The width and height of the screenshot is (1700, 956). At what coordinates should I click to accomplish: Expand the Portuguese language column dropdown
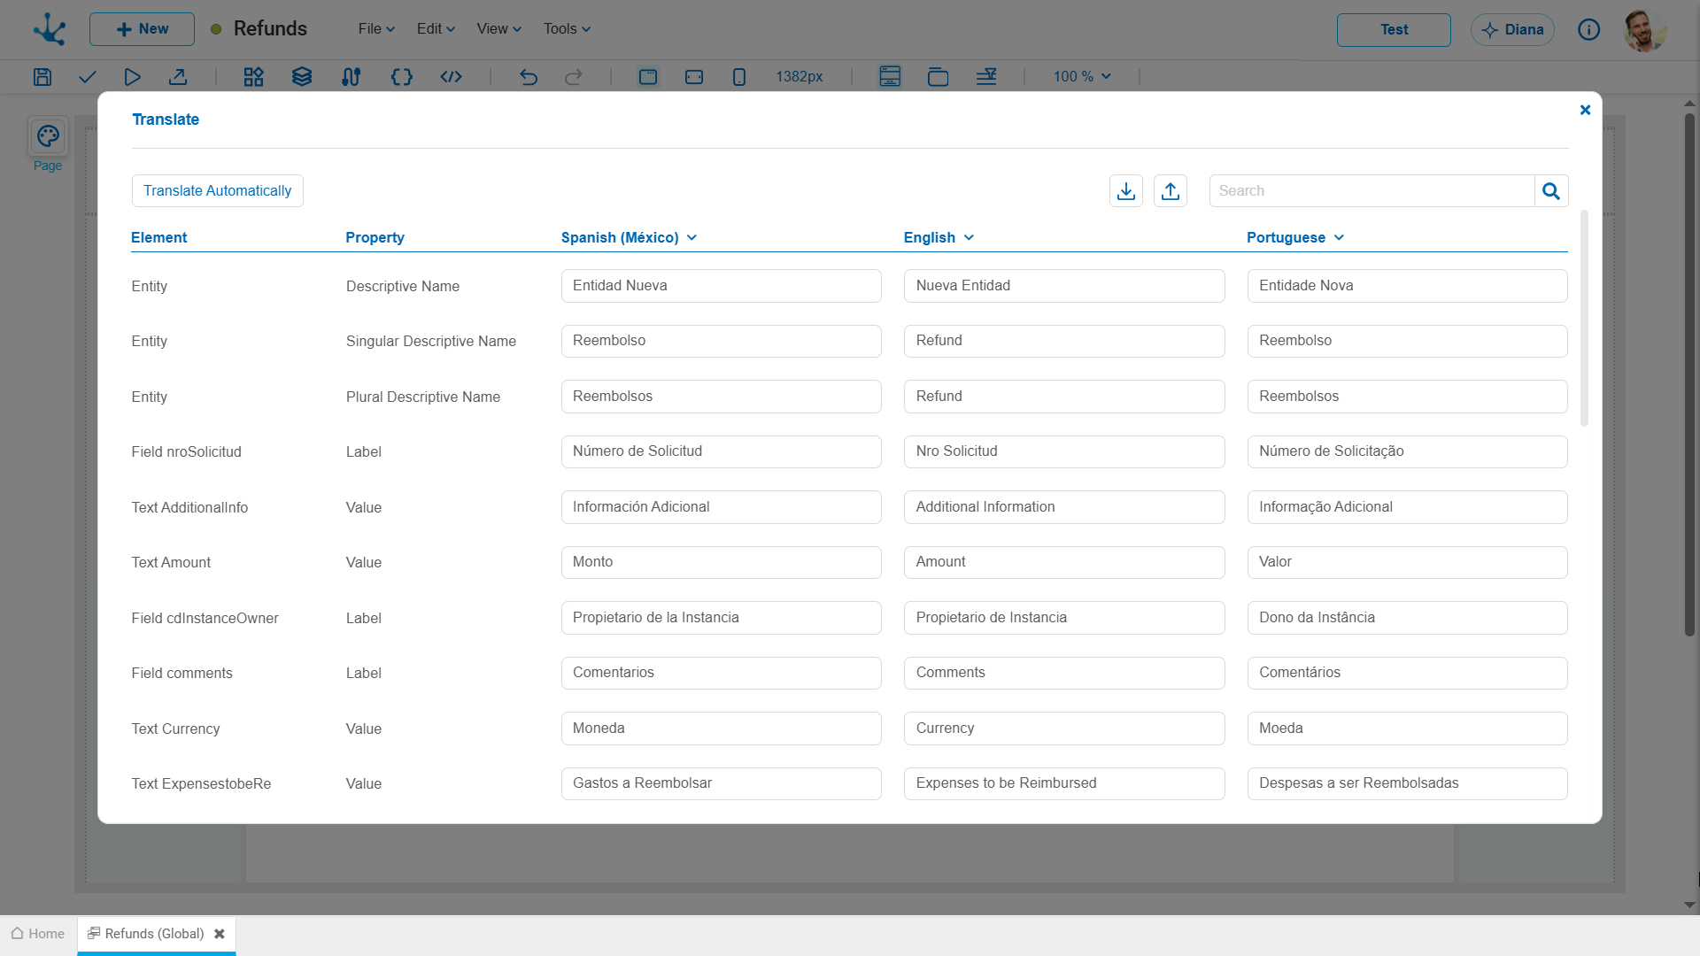point(1339,237)
